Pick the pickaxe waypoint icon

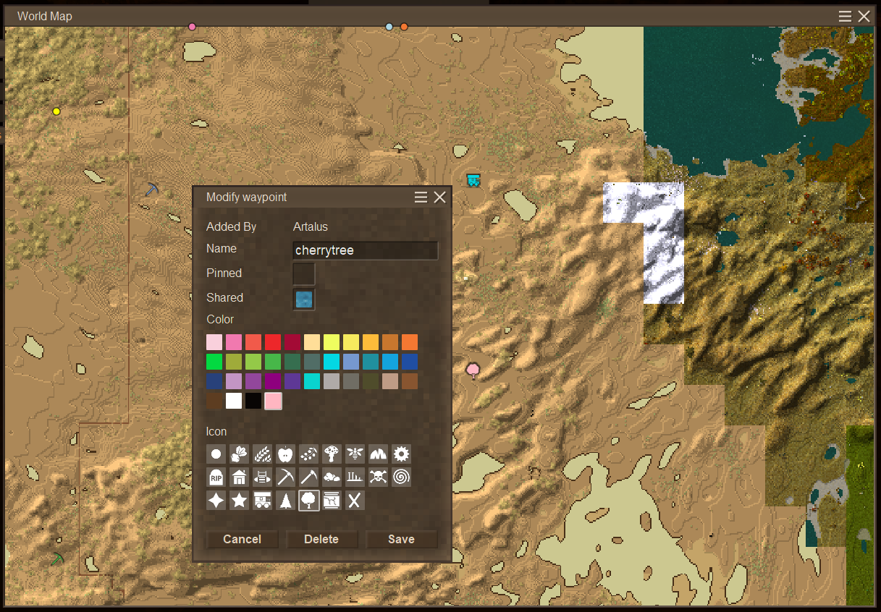pyautogui.click(x=285, y=477)
